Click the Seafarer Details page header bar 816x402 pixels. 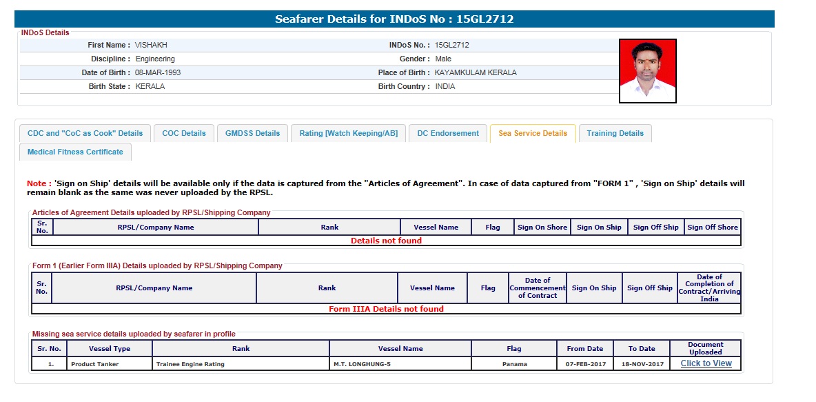394,19
